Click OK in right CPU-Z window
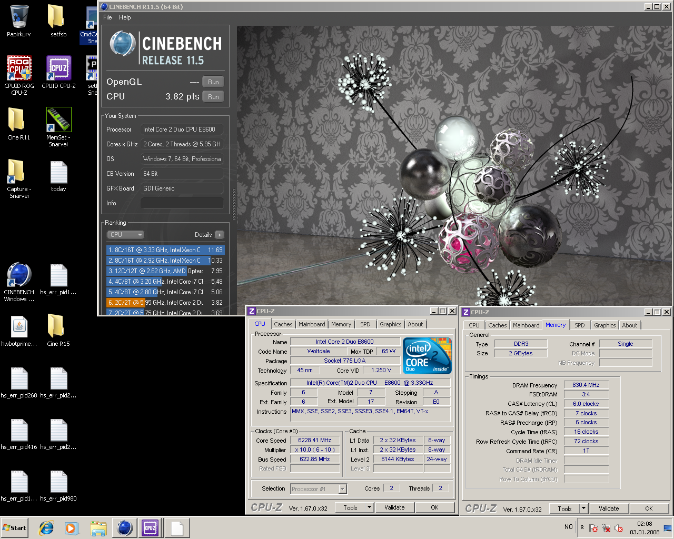Viewport: 674px width, 539px height. [x=649, y=509]
